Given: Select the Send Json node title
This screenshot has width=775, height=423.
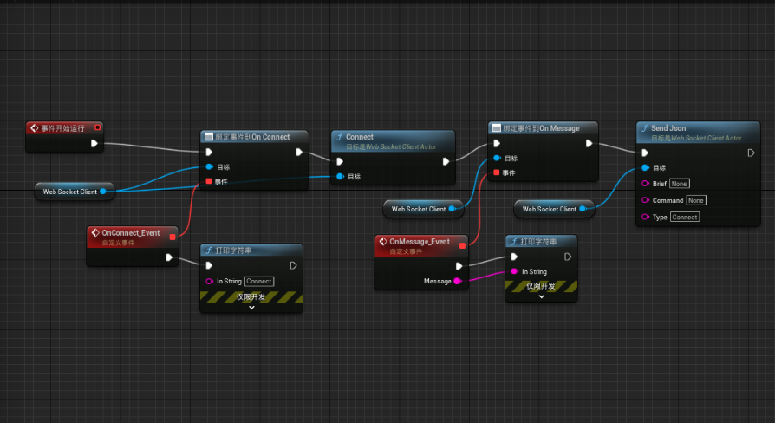Looking at the screenshot, I should pos(668,128).
